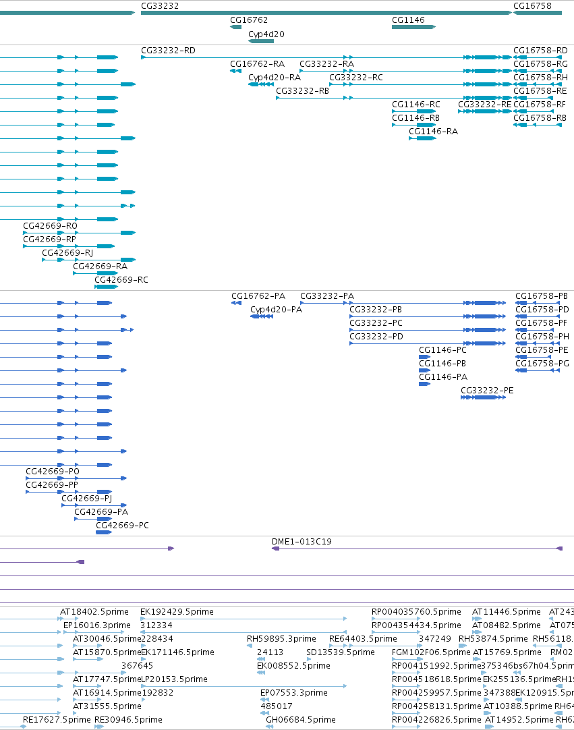Select the CG33232 gene label

[x=160, y=6]
